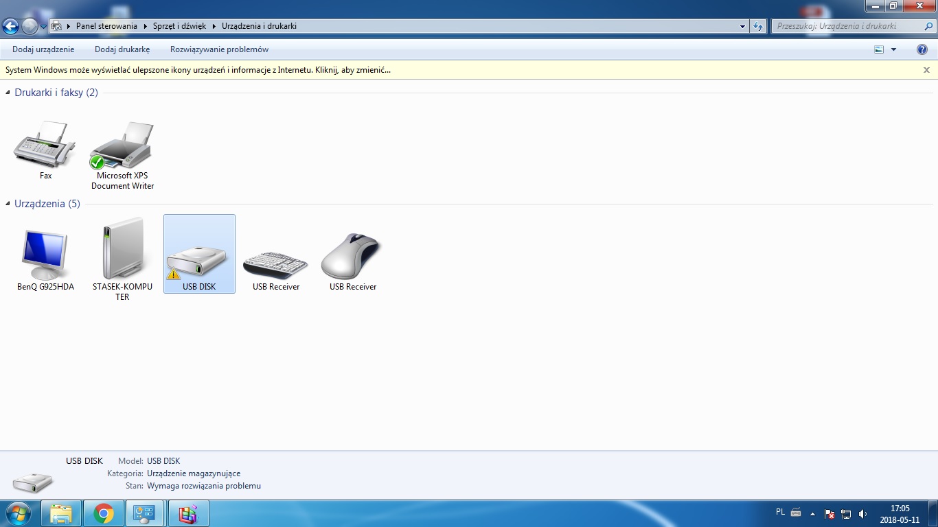938x527 pixels.
Task: Select the USB Receiver mouse device
Action: [352, 255]
